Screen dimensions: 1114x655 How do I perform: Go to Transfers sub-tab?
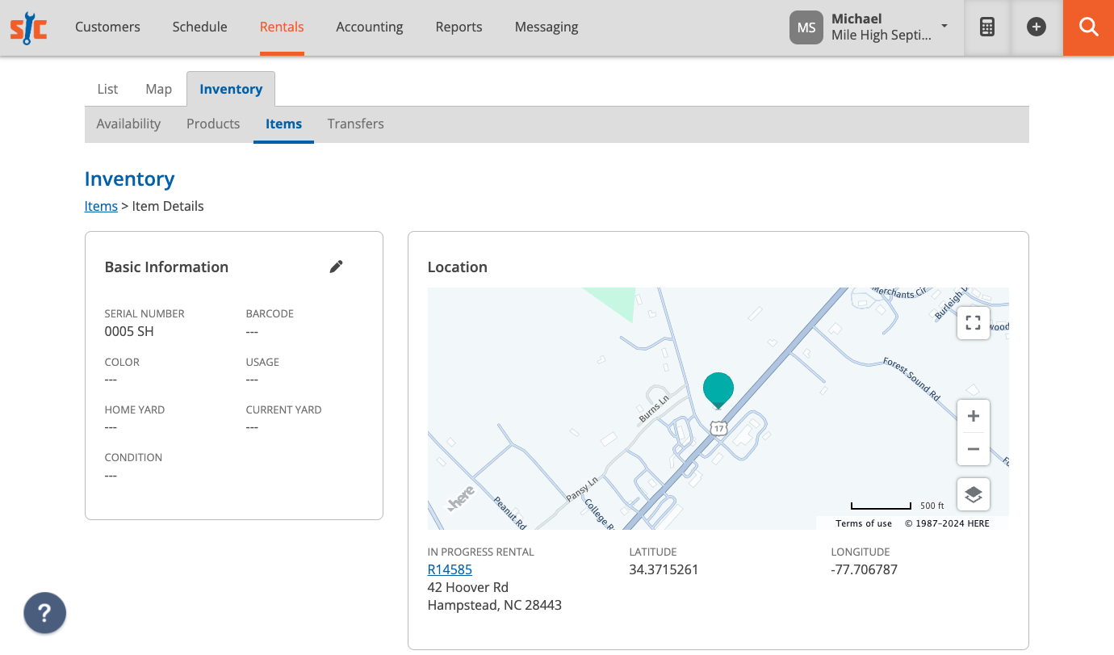click(x=355, y=124)
